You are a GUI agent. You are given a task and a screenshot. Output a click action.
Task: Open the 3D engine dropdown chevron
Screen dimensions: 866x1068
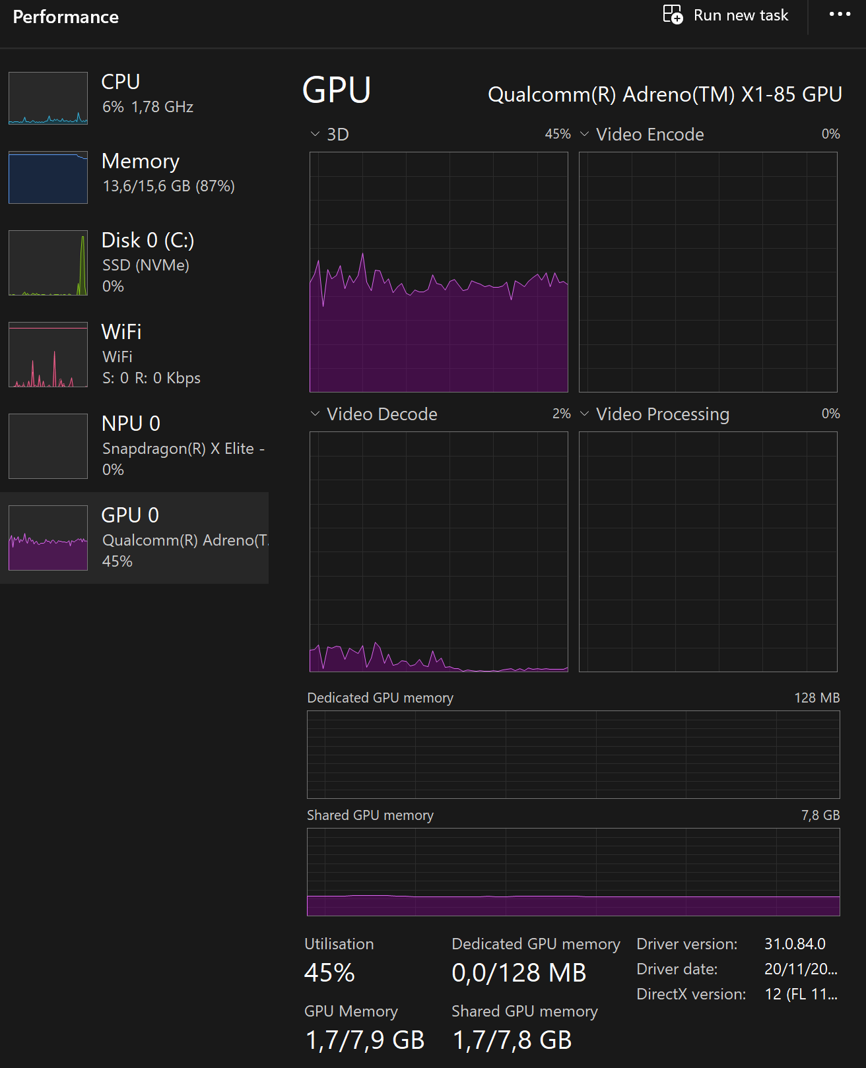coord(315,135)
